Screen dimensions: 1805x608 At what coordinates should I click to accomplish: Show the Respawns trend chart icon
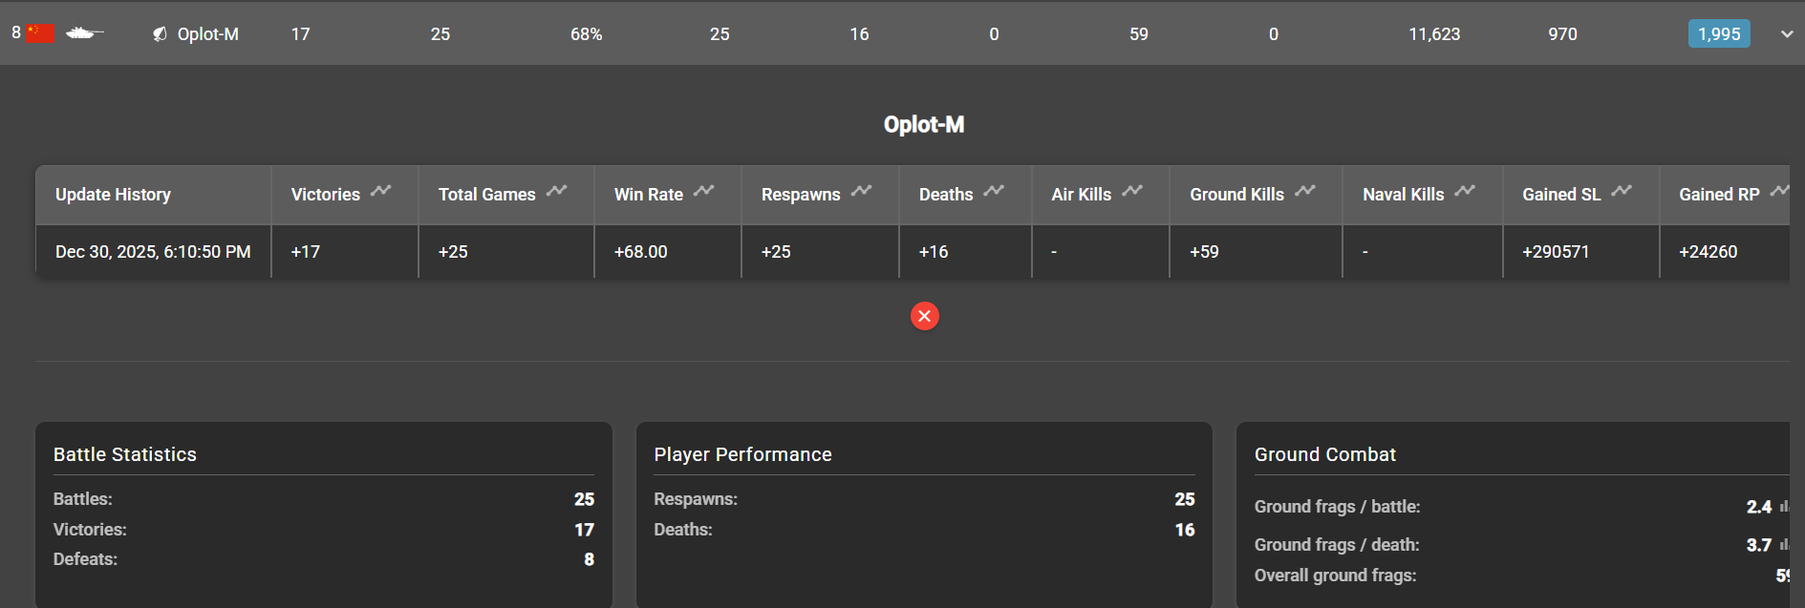[862, 191]
